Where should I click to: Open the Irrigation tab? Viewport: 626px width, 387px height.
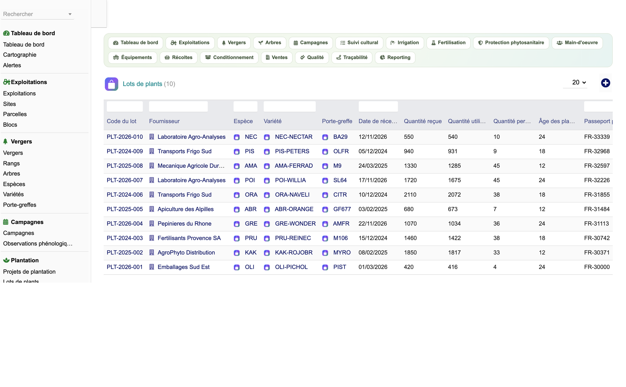(x=405, y=43)
